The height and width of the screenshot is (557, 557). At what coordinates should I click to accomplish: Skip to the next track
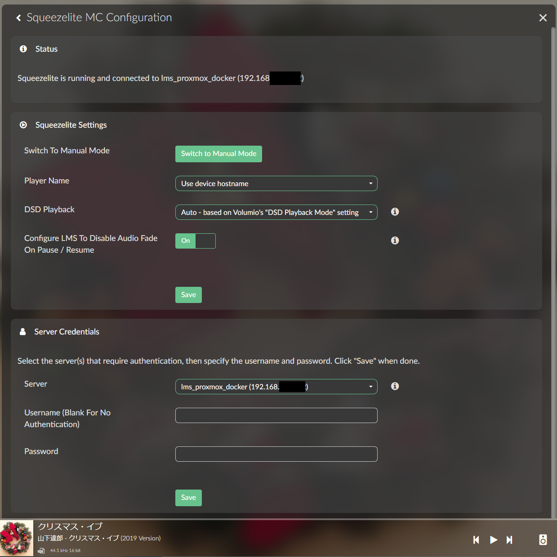[x=509, y=539]
